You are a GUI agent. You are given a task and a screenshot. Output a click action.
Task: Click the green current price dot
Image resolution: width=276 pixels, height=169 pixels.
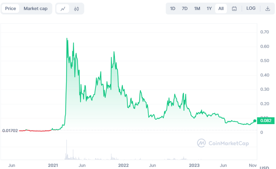pos(255,121)
